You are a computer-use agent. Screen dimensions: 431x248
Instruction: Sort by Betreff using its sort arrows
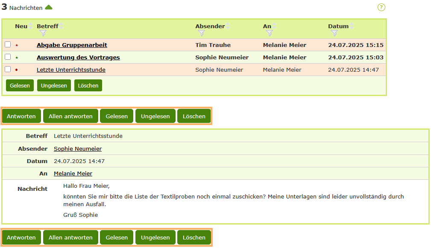(62, 26)
